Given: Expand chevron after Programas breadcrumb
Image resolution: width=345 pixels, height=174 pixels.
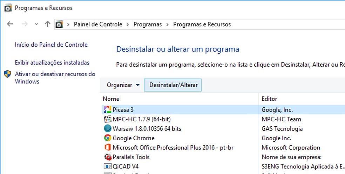Looking at the screenshot, I should click(168, 24).
